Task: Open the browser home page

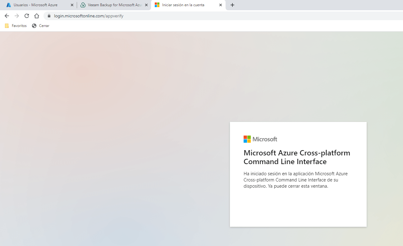Action: 37,16
